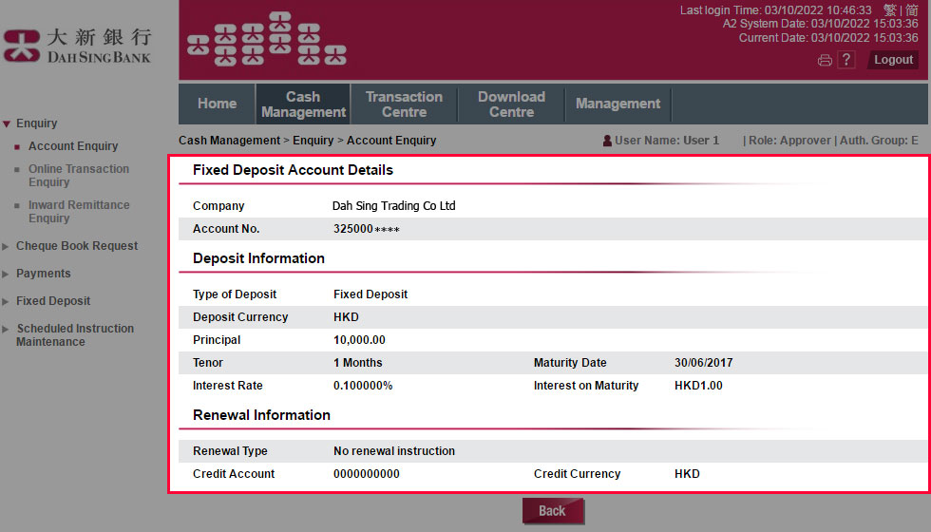
Task: Click the Renewal Information heading
Action: [261, 415]
